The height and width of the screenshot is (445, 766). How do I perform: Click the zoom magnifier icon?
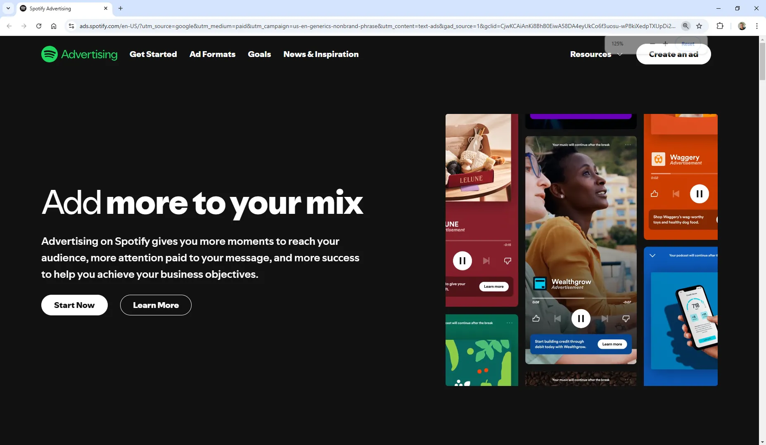coord(686,26)
